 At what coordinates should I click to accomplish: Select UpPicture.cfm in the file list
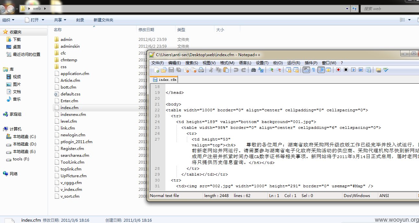pos(73,176)
